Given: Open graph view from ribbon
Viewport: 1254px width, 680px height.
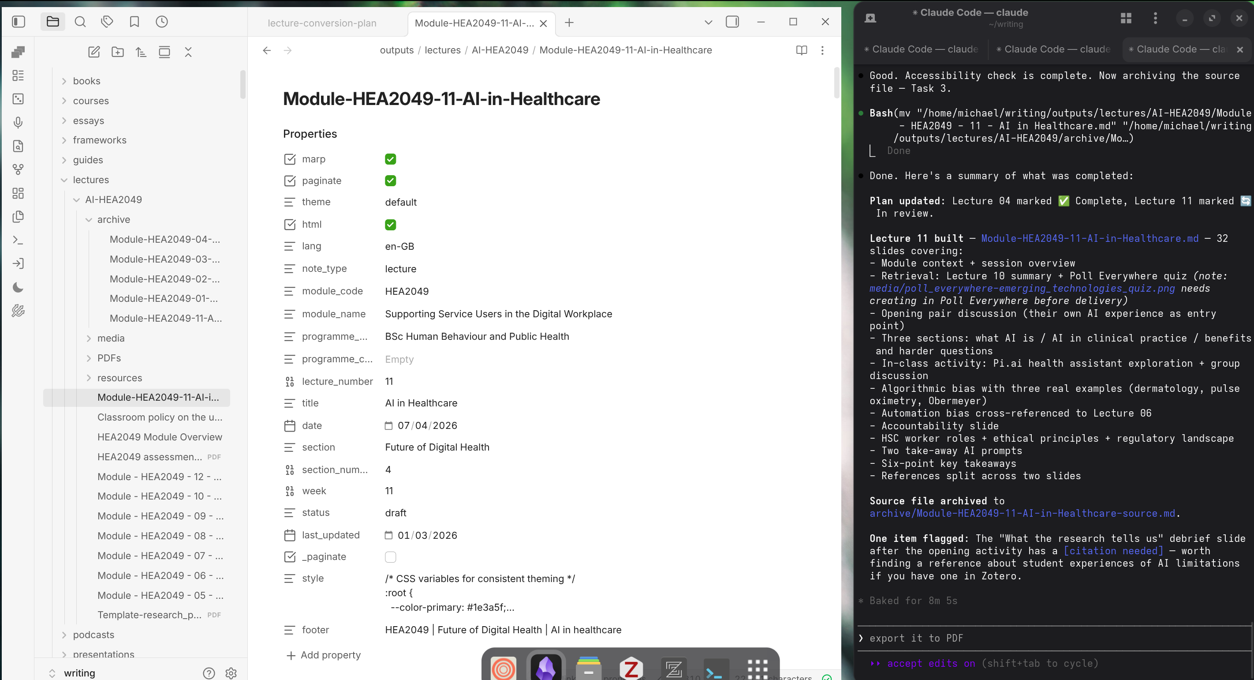Looking at the screenshot, I should click(x=18, y=169).
